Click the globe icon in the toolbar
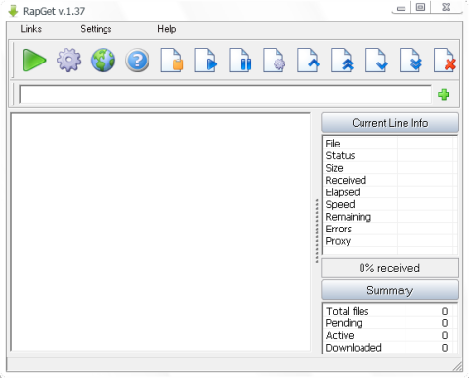The width and height of the screenshot is (469, 378). (103, 61)
